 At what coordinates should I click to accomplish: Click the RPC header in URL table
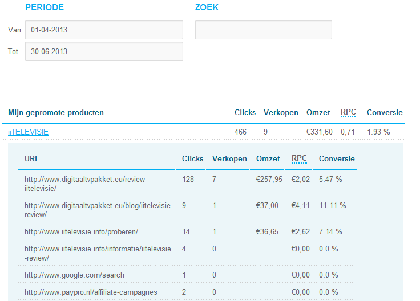[299, 158]
